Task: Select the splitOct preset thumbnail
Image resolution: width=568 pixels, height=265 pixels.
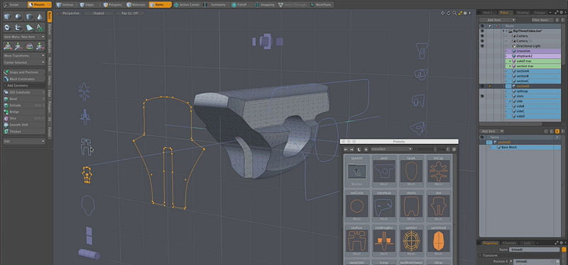Action: (x=411, y=241)
